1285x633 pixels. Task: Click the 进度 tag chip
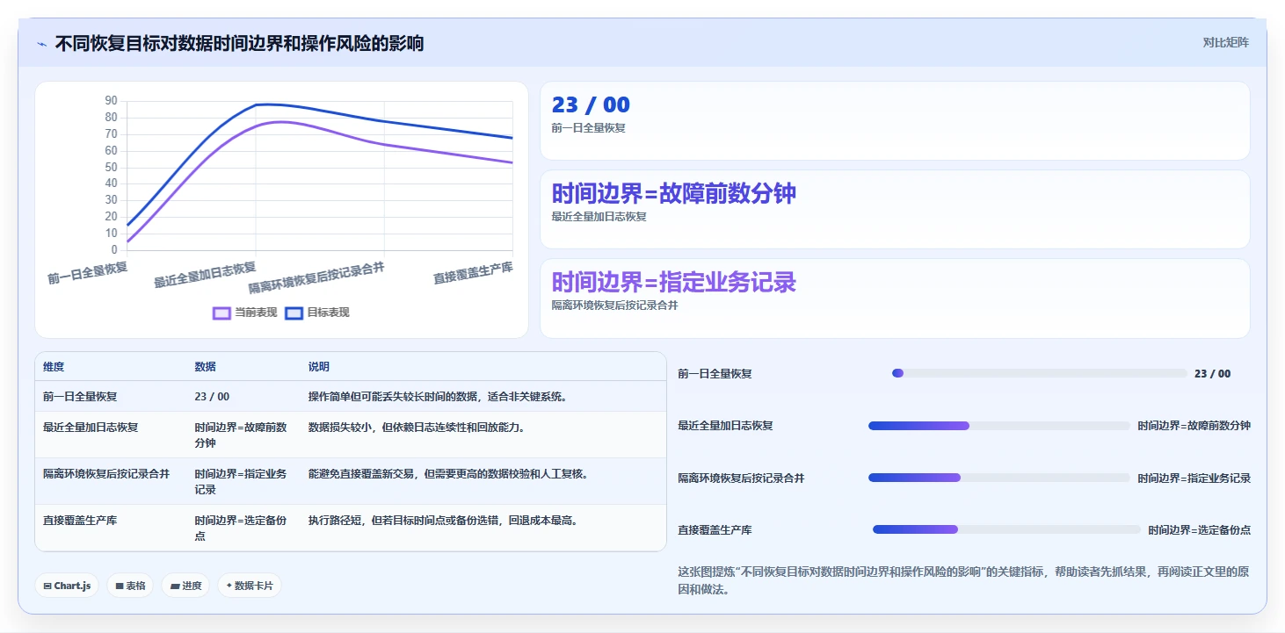[185, 586]
